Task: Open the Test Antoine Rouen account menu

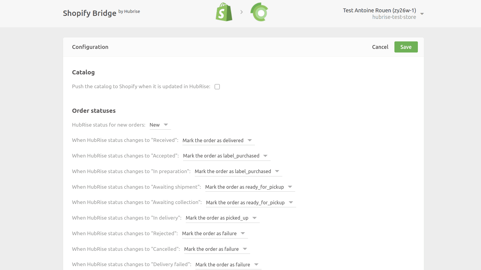Action: tap(379, 10)
